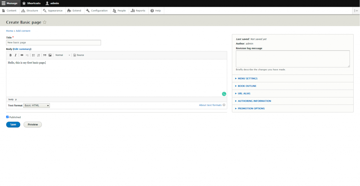The width and height of the screenshot is (360, 186).
Task: Open the Configuration menu item
Action: (97, 11)
